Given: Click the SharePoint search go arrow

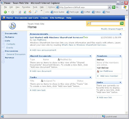Looking at the screenshot, I should coord(122,23).
